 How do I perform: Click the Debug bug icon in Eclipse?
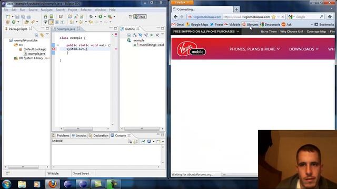click(x=91, y=16)
